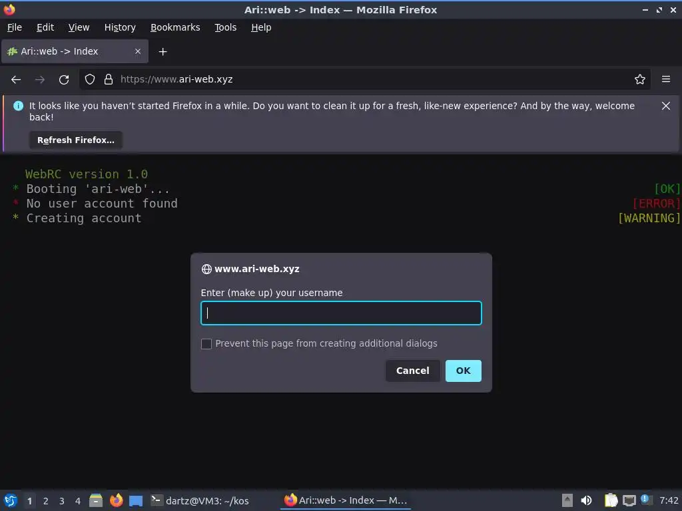Open the Tools menu
This screenshot has height=511, width=682.
tap(225, 27)
